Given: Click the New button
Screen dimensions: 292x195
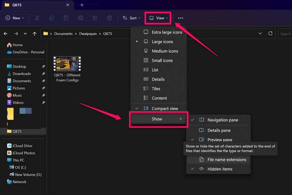Looking at the screenshot, I should coord(15,18).
